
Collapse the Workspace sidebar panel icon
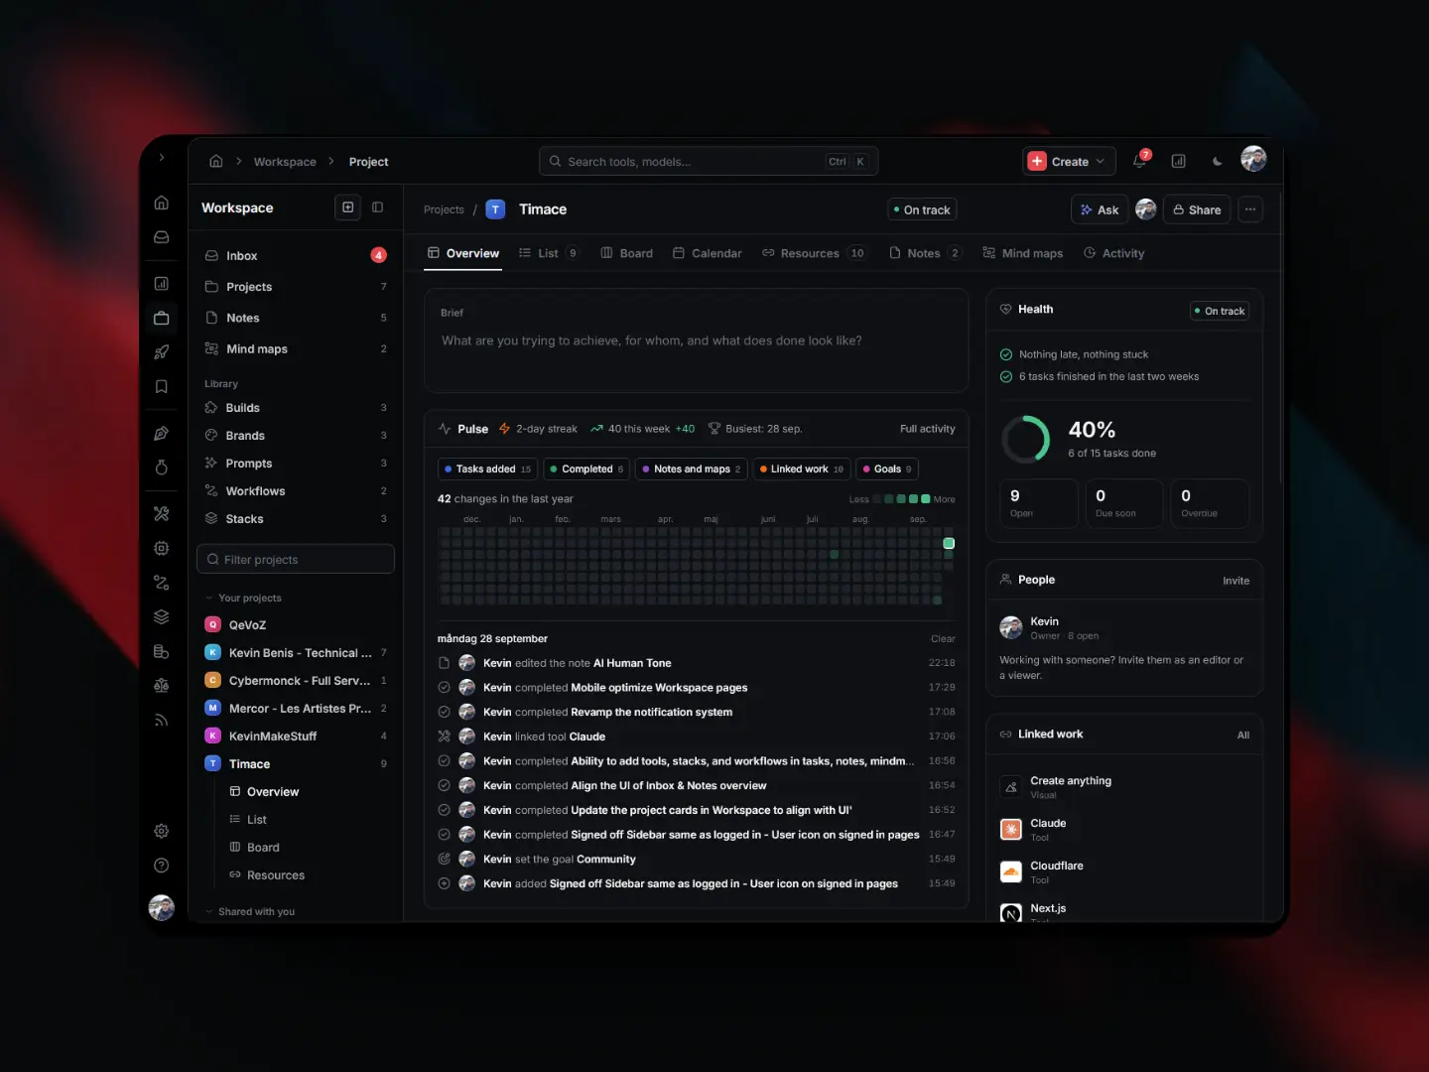pyautogui.click(x=378, y=207)
